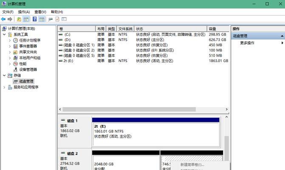This screenshot has width=285, height=170.
Task: Expand the 本地用户和组 node arrow
Action: click(10, 58)
